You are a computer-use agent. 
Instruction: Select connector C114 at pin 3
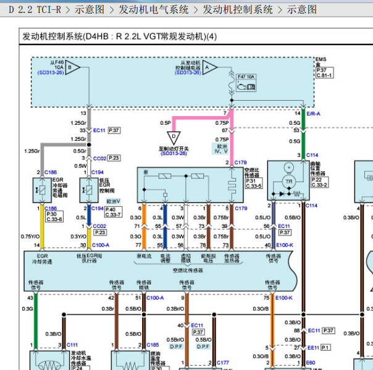point(312,155)
